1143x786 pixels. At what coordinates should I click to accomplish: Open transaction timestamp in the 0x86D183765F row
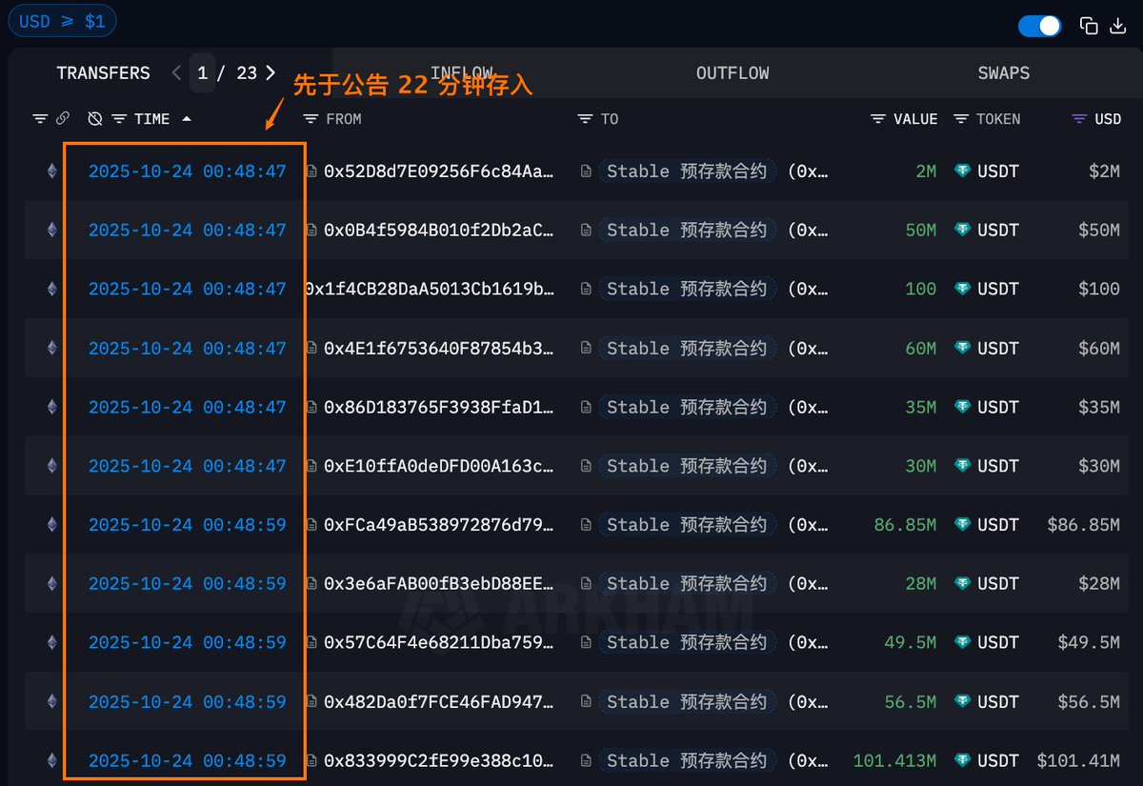[x=188, y=408]
